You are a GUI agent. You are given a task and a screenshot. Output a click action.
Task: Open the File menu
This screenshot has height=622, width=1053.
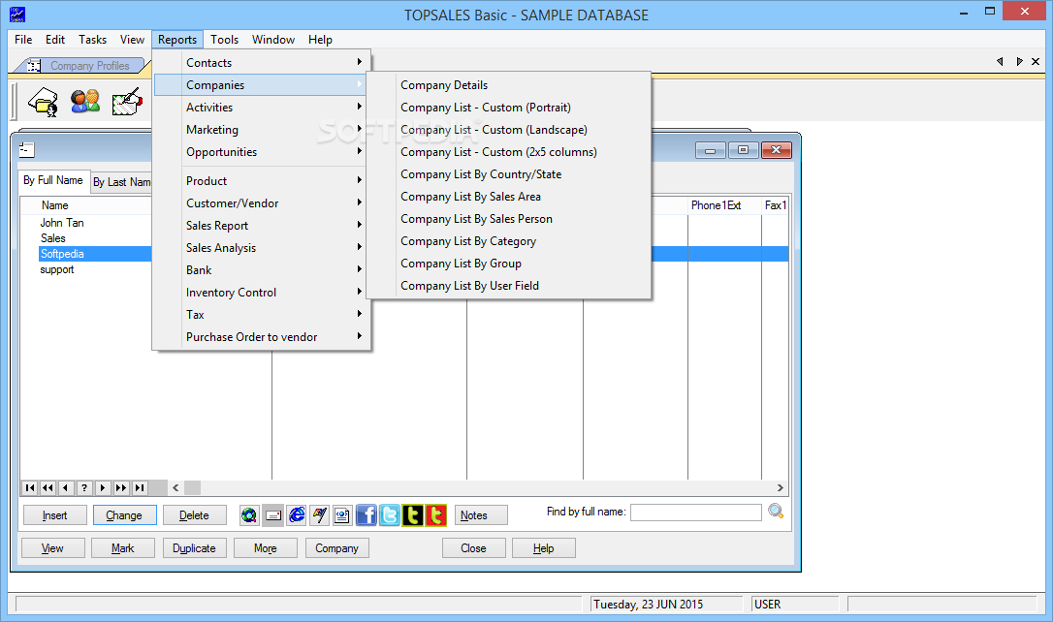[x=23, y=40]
